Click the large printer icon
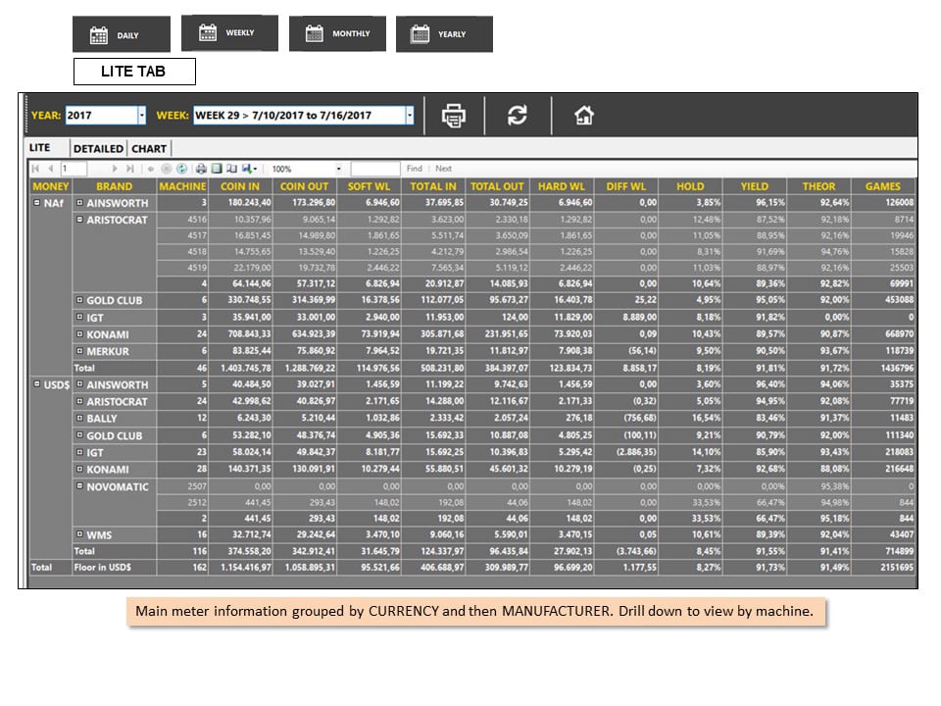The image size is (941, 706). point(454,116)
